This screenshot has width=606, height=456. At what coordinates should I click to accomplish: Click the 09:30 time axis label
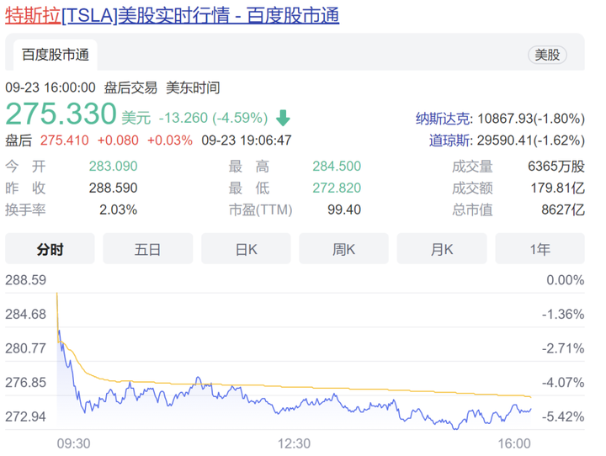[x=73, y=443]
